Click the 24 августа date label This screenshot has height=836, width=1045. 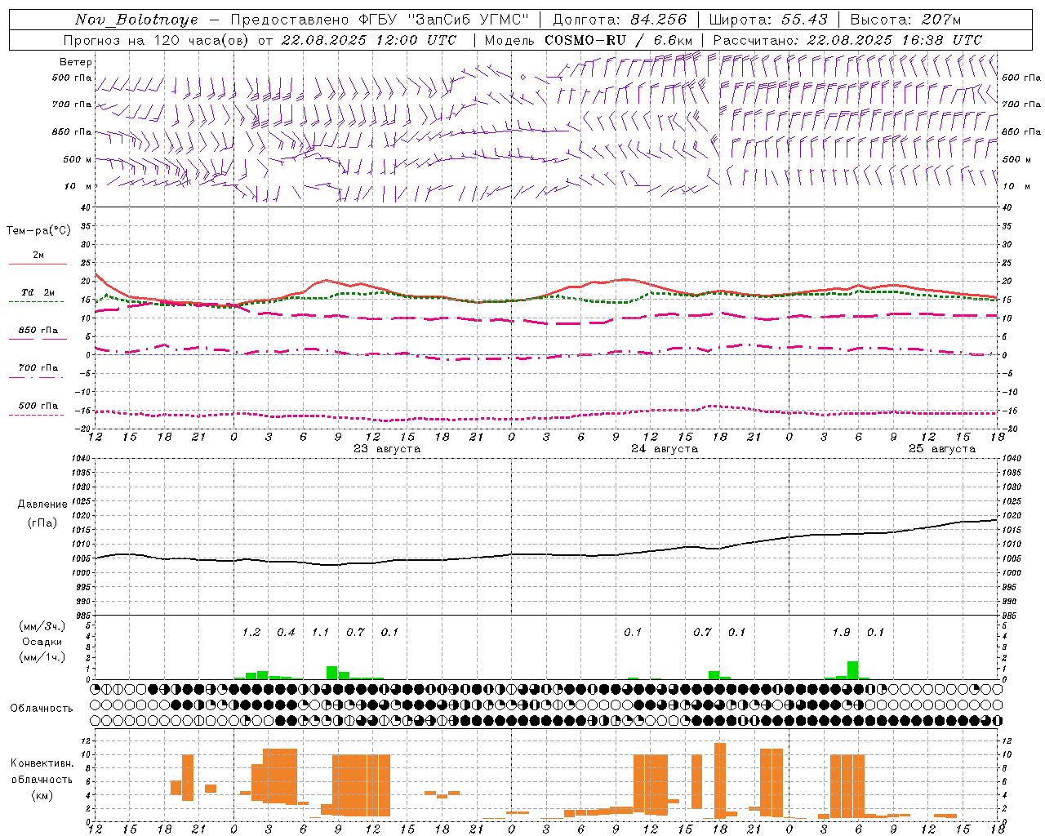(665, 449)
